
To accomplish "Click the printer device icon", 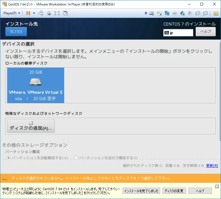I will (x=175, y=13).
